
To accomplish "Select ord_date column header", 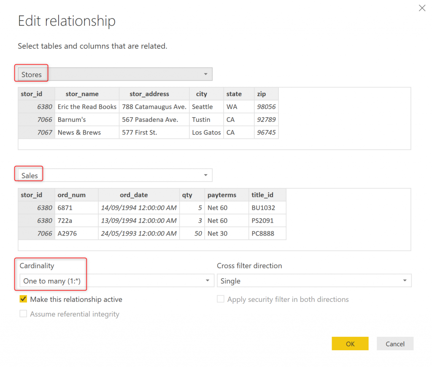I will click(x=134, y=195).
